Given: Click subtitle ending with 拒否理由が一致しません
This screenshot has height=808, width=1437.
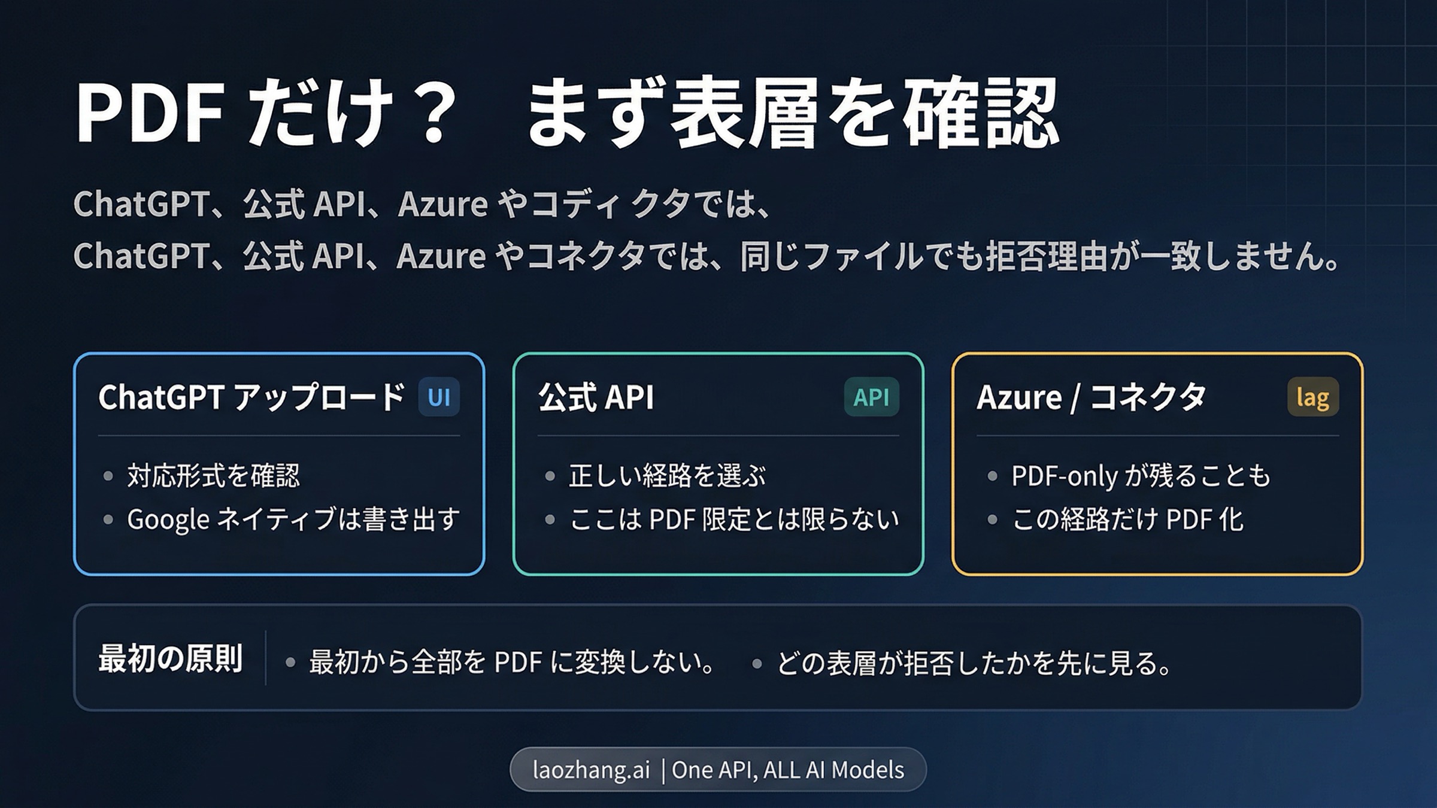Looking at the screenshot, I should tap(707, 256).
